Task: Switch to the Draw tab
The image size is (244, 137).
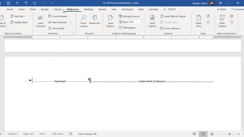Action: coord(33,9)
